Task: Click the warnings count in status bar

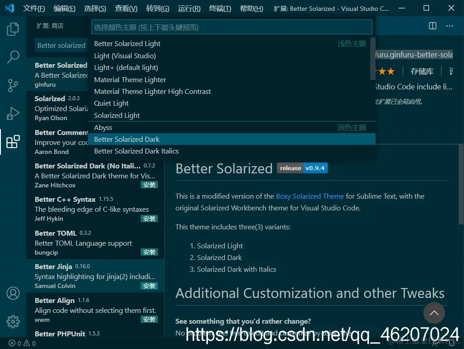Action: click(x=30, y=343)
